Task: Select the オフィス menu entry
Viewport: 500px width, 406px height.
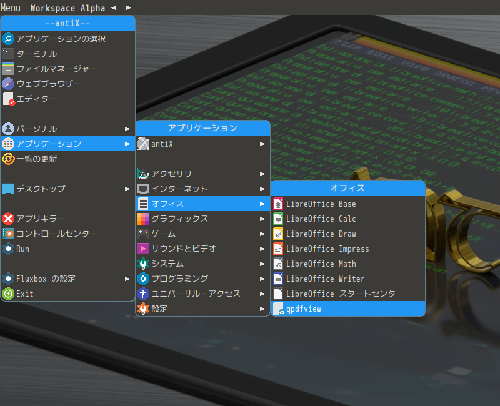Action: pyautogui.click(x=202, y=204)
